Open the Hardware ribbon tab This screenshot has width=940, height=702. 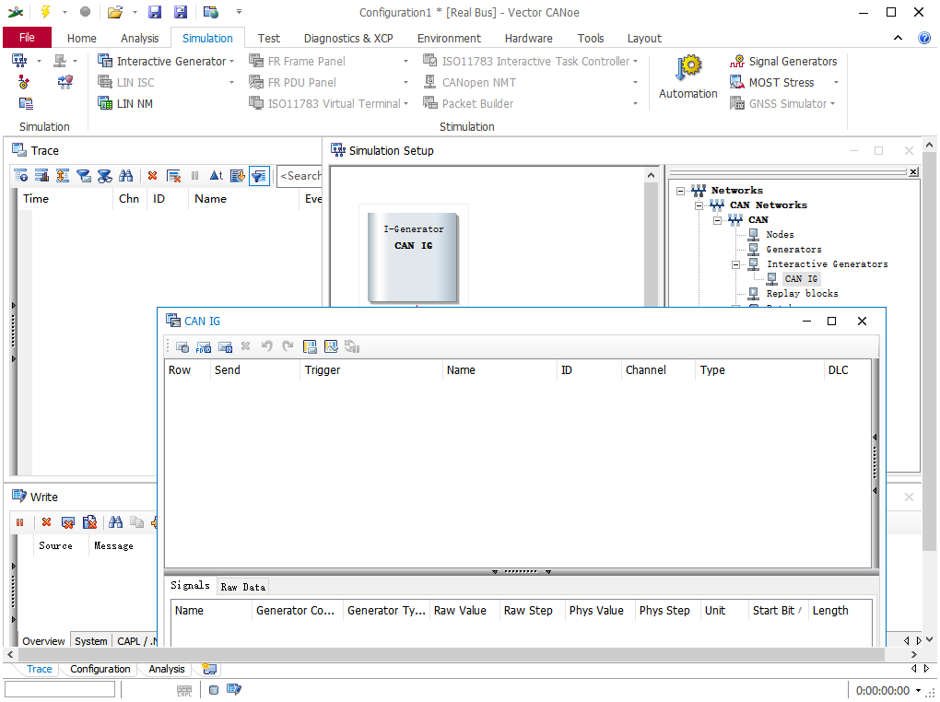coord(528,39)
